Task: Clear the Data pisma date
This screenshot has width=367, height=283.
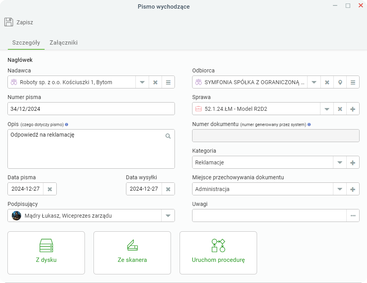Action: point(50,189)
